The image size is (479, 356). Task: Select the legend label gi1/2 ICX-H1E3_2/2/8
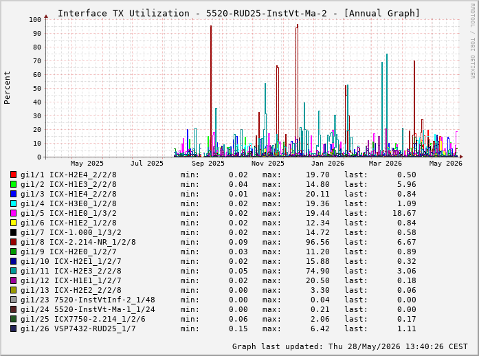pos(69,184)
